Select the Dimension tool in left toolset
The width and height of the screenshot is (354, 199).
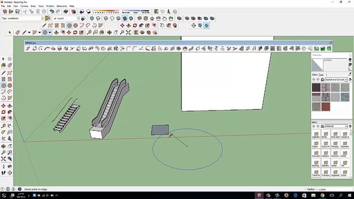point(10,126)
